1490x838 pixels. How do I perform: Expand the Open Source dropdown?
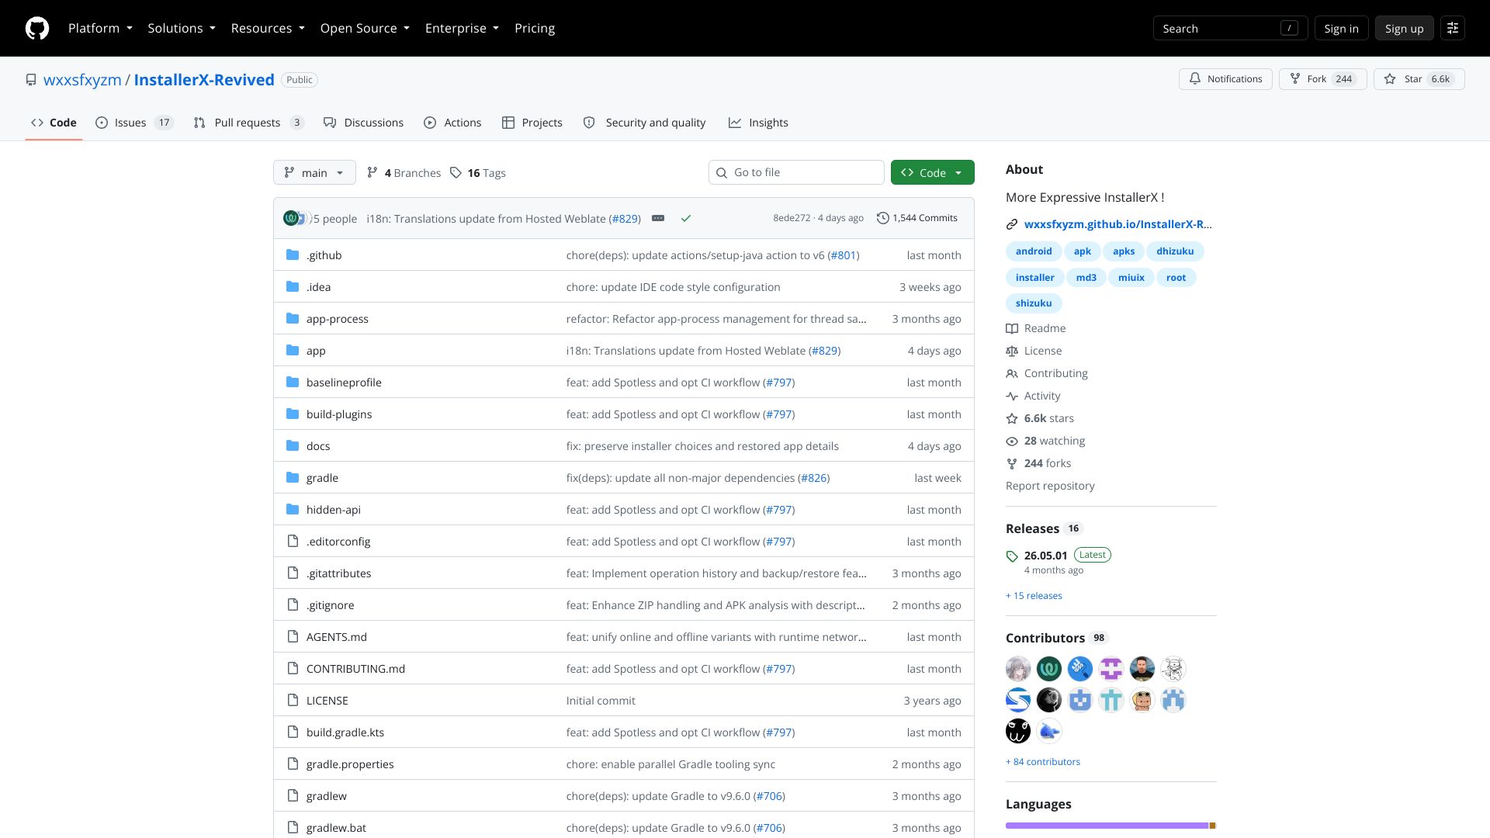(365, 29)
